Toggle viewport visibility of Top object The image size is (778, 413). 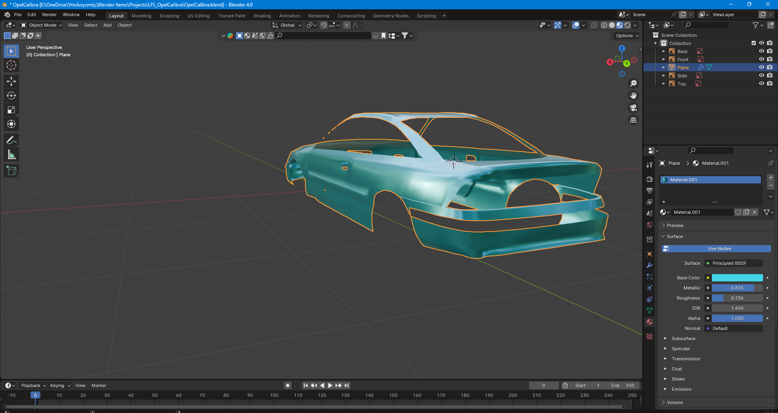pyautogui.click(x=761, y=84)
